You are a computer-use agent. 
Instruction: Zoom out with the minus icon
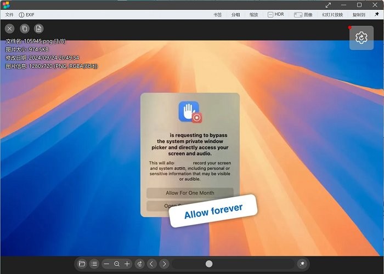pos(106,264)
